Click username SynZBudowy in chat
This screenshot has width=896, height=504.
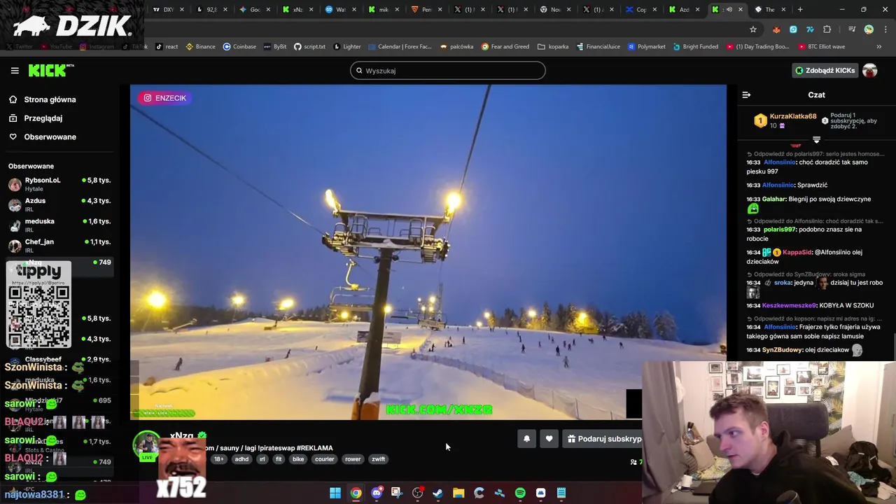tap(784, 350)
